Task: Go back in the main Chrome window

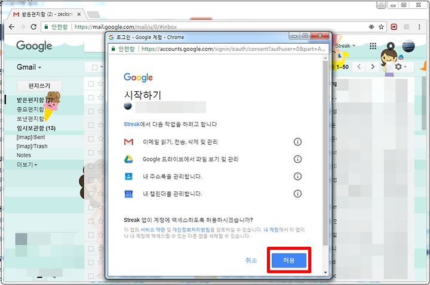Action: coord(11,27)
